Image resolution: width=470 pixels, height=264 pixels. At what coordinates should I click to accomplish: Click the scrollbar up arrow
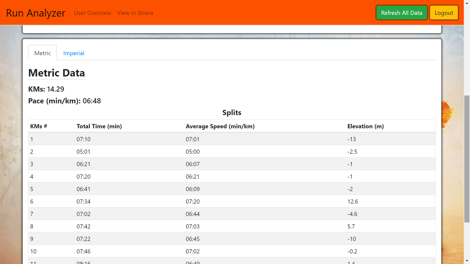click(467, 3)
